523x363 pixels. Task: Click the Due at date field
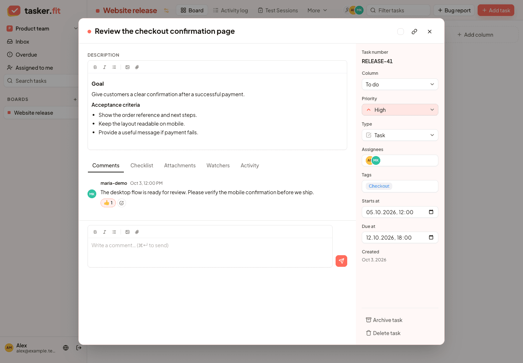coord(400,237)
